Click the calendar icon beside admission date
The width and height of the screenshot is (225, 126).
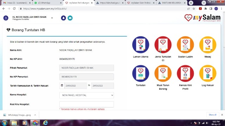pos(62,85)
